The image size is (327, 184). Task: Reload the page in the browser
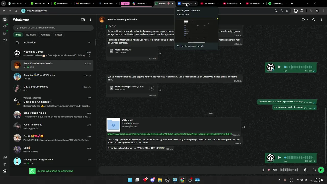pos(16,11)
